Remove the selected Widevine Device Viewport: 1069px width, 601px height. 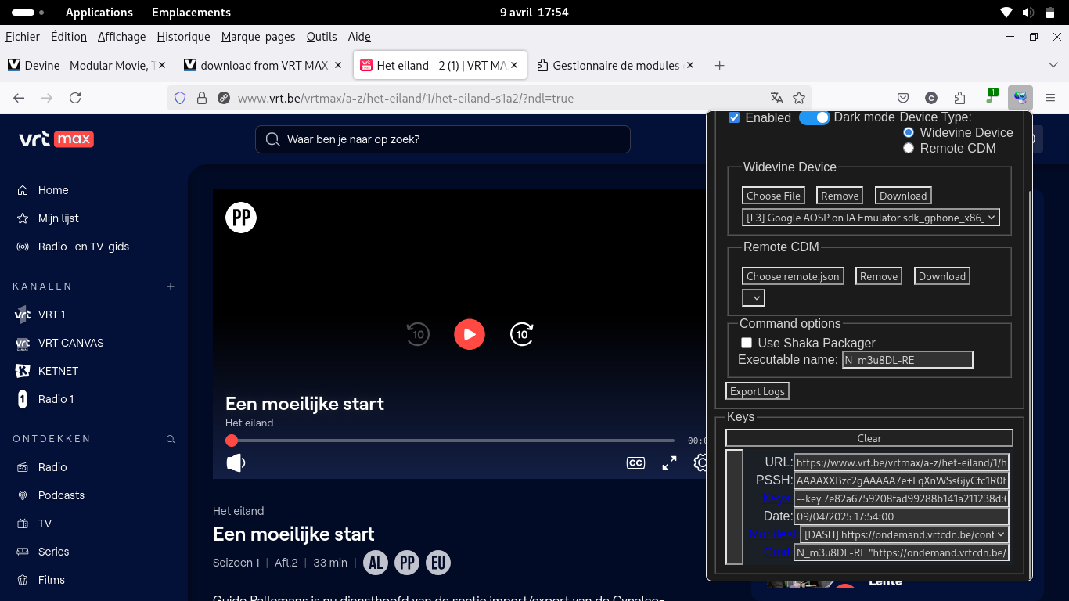click(x=840, y=196)
